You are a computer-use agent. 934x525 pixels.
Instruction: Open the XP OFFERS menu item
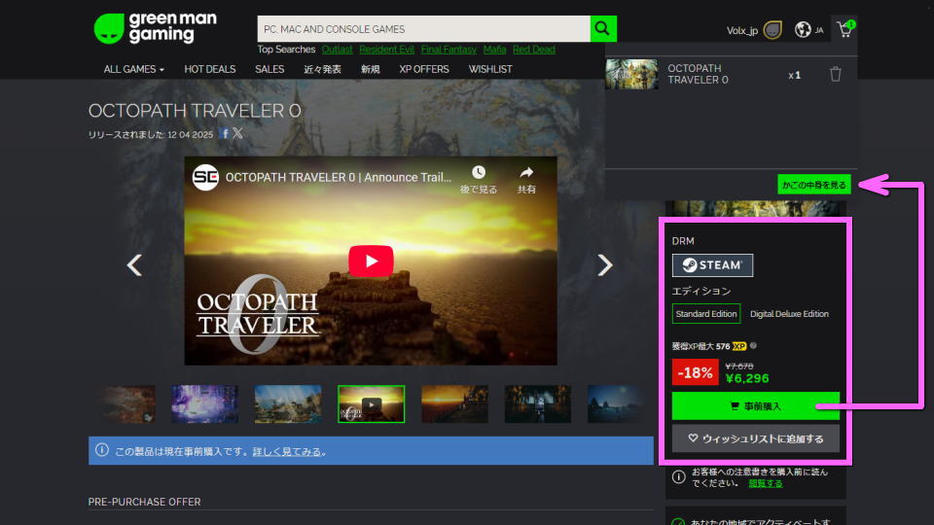pos(424,69)
